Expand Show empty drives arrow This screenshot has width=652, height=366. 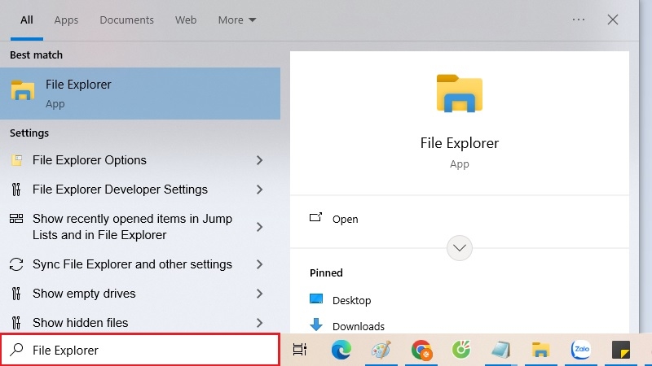[259, 294]
